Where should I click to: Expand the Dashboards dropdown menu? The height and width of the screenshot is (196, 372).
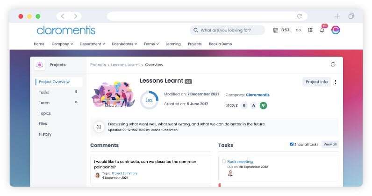124,44
